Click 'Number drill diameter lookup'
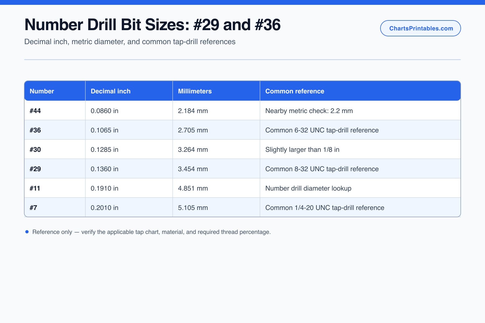 pyautogui.click(x=308, y=188)
